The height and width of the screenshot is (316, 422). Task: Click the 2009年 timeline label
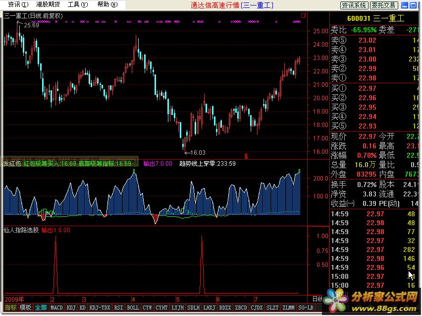[14, 299]
